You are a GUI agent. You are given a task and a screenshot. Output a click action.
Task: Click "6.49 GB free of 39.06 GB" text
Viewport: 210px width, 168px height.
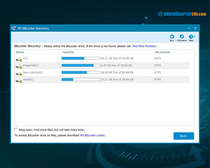coord(116,65)
